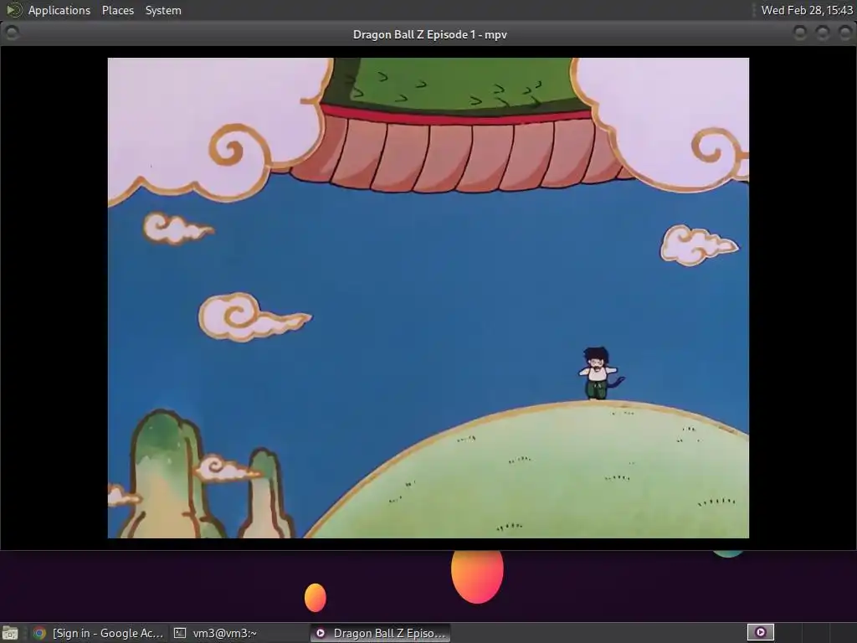Switch to the vm3@vm3 terminal window
Image resolution: width=857 pixels, height=643 pixels.
(x=239, y=633)
